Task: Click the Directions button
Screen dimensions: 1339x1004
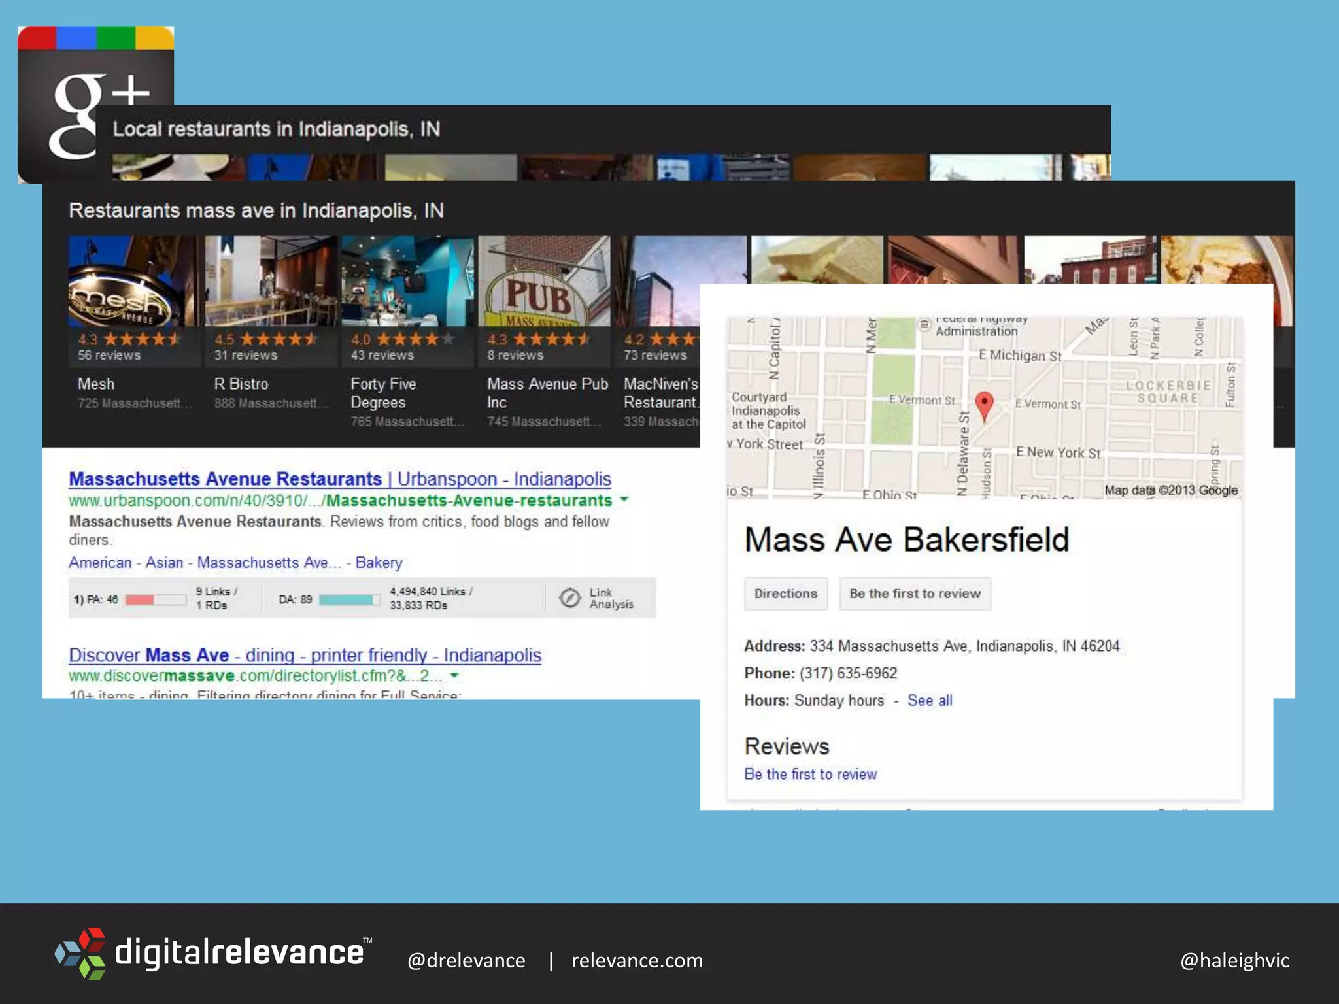Action: pyautogui.click(x=786, y=594)
